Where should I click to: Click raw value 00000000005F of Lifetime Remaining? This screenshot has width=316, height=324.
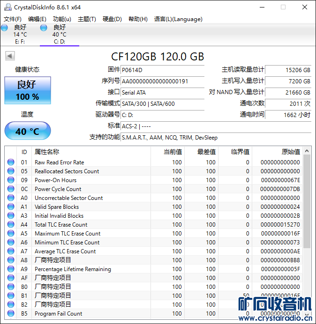click(x=280, y=269)
